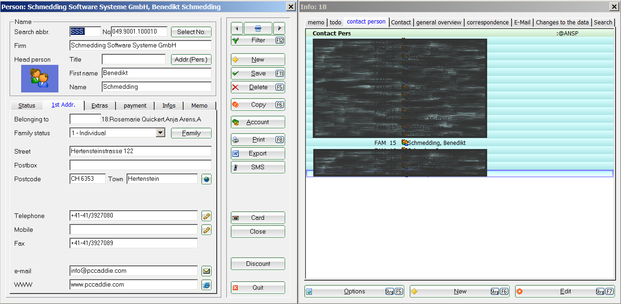Click the globe icon next to Town
This screenshot has width=621, height=304.
click(x=207, y=179)
